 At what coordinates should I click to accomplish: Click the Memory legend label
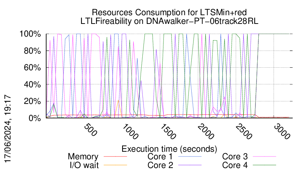point(83,157)
